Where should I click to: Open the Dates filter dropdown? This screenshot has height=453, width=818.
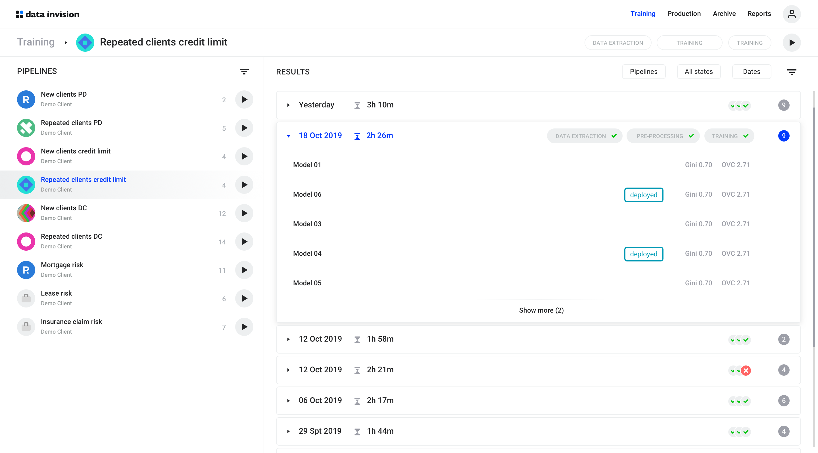751,72
